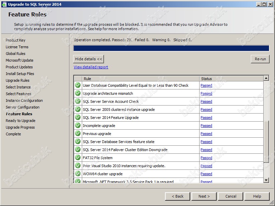The height and width of the screenshot is (206, 275).
Task: Select the current Feature Rules step
Action: point(19,114)
